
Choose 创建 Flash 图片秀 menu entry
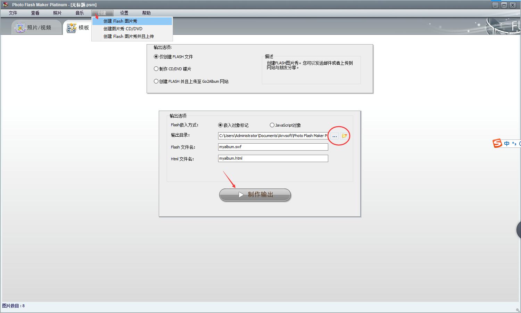click(132, 21)
